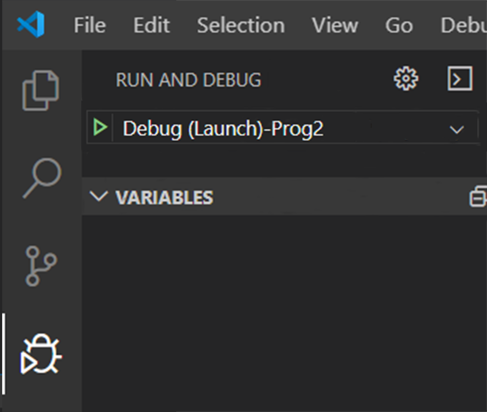Open the Edit menu
The width and height of the screenshot is (487, 412).
151,25
